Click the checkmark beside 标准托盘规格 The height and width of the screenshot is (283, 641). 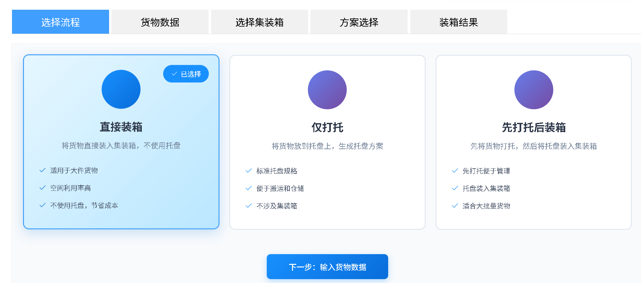coord(249,171)
